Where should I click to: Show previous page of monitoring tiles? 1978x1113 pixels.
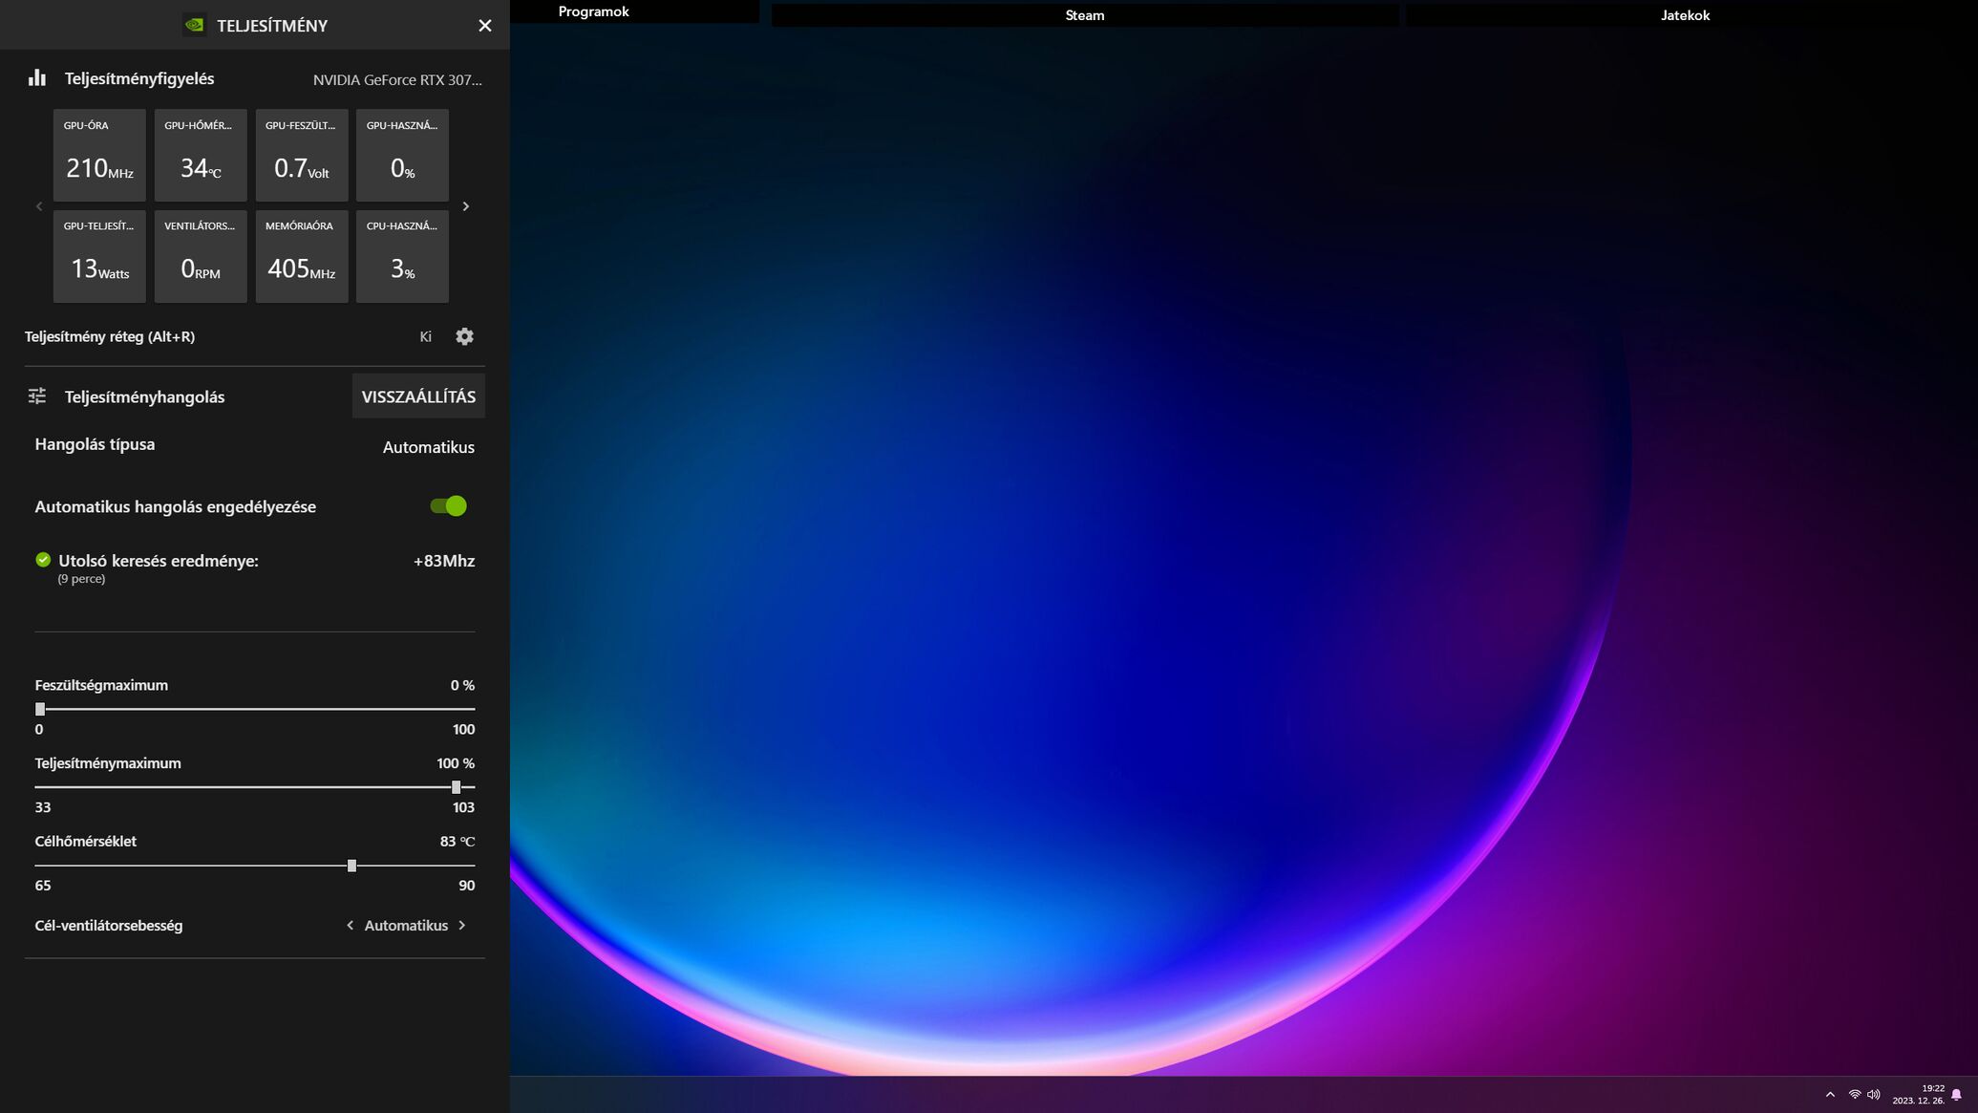[39, 206]
